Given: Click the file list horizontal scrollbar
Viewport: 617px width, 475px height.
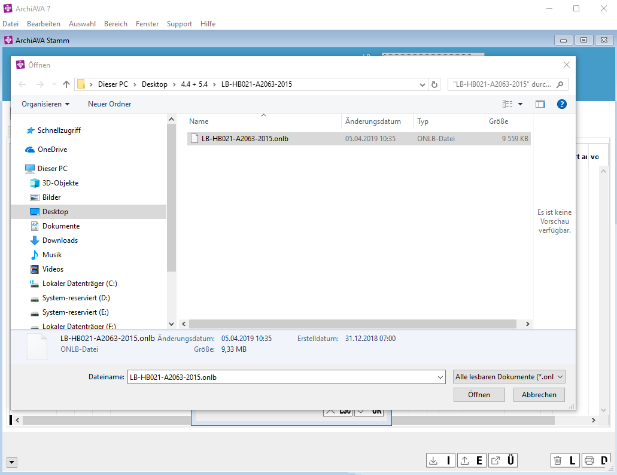Looking at the screenshot, I should tap(352, 324).
